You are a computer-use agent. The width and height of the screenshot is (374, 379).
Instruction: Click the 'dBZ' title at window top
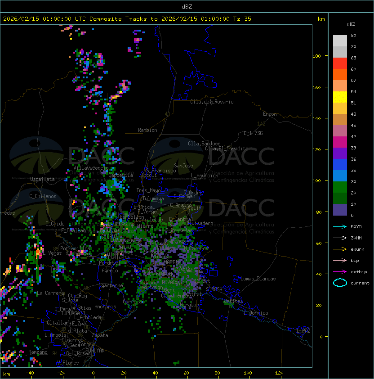click(187, 6)
